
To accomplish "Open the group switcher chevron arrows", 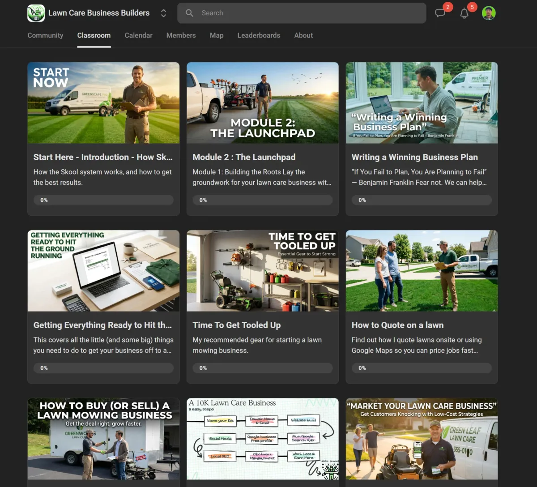I will 163,13.
